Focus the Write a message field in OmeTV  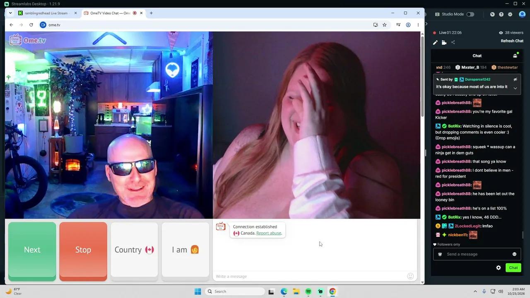click(x=308, y=276)
